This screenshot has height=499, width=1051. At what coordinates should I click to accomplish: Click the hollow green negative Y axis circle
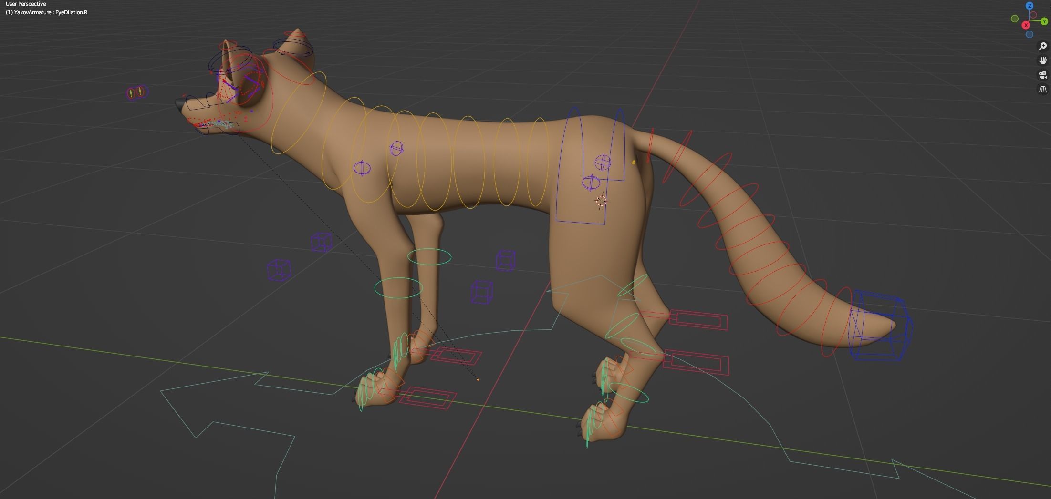(1015, 19)
